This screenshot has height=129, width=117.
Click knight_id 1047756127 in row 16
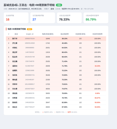[x=30, y=107]
